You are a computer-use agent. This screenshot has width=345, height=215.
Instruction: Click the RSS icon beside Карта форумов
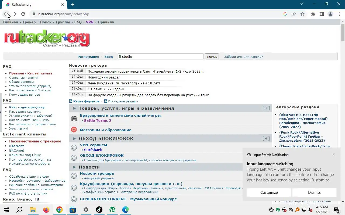[x=71, y=101]
